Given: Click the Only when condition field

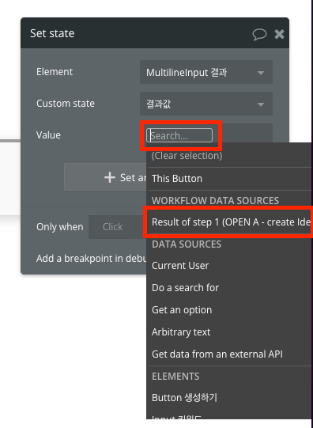Looking at the screenshot, I should 117,227.
